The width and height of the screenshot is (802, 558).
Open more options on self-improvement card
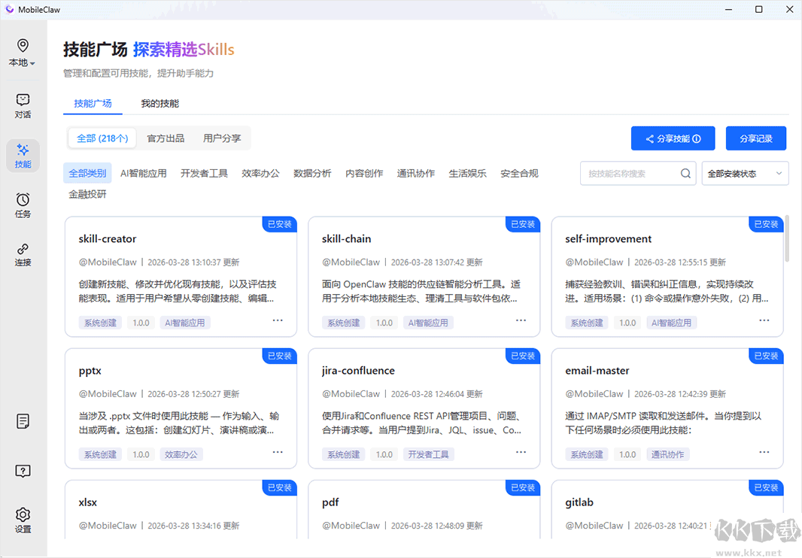(764, 320)
